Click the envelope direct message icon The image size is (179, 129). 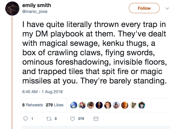coord(95,119)
